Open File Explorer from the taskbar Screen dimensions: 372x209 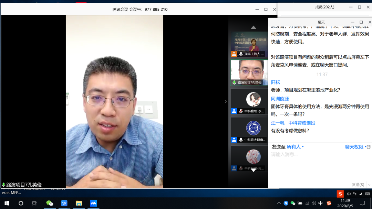(79, 203)
